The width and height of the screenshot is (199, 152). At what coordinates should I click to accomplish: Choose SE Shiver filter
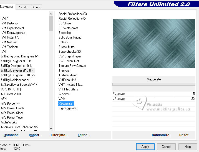[65, 23]
